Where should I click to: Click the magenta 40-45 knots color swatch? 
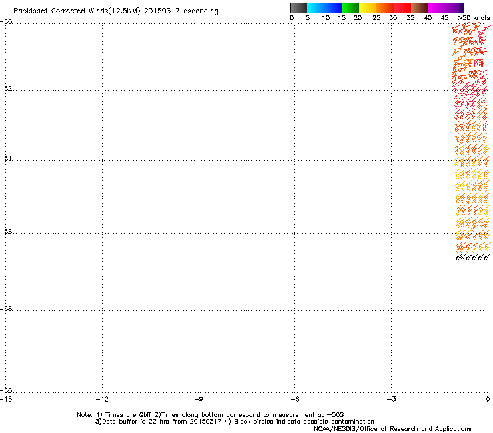(437, 8)
